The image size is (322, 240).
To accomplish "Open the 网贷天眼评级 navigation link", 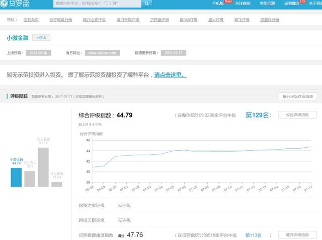I will click(128, 20).
